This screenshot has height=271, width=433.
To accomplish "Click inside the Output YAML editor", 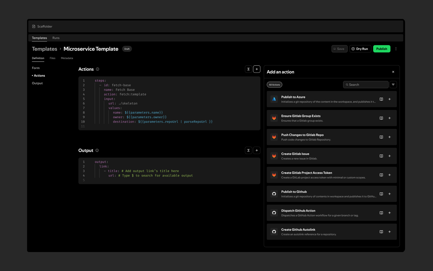I will tap(169, 171).
